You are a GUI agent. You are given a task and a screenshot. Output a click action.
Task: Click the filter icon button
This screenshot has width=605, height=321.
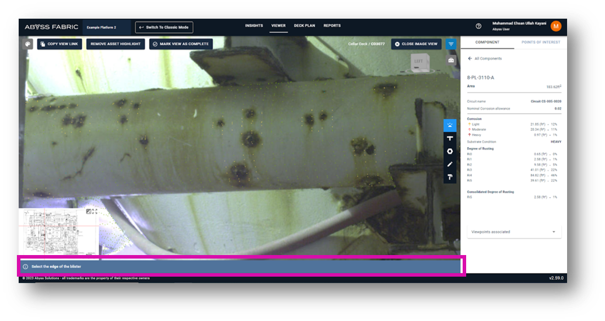[451, 44]
